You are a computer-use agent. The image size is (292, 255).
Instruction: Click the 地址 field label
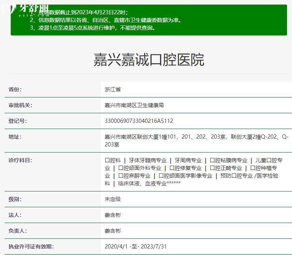tap(15, 137)
